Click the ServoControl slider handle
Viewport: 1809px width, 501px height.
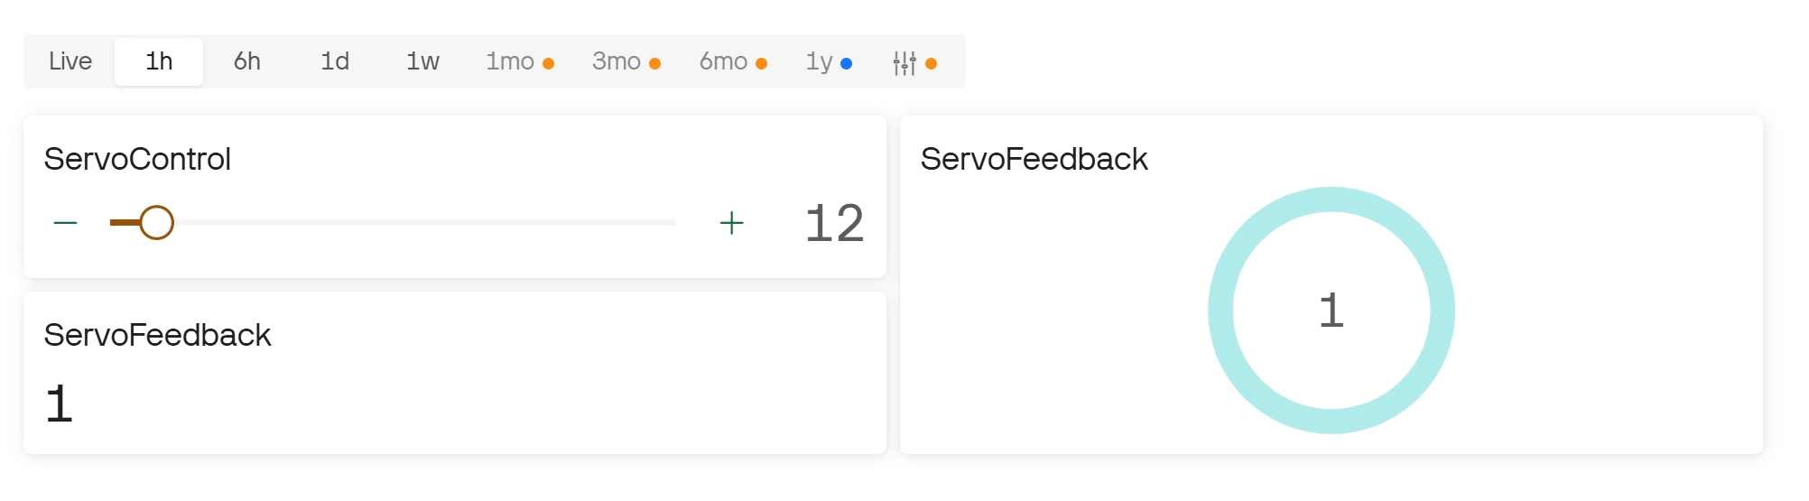click(x=156, y=222)
